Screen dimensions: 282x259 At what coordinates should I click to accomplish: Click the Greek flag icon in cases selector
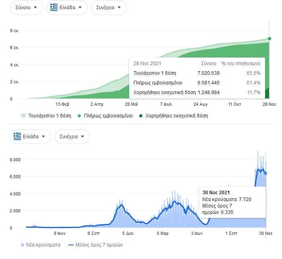(17, 136)
